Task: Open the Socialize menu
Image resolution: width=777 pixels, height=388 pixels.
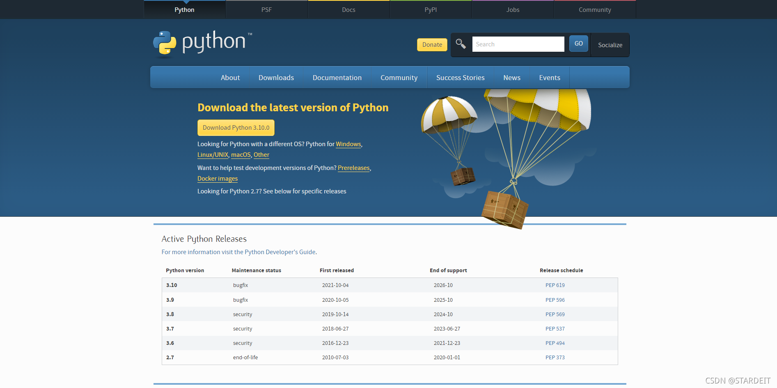Action: pos(610,45)
